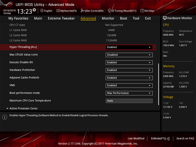This screenshot has width=196, height=147.
Task: Click the EzMode exit arrow icon
Action: tap(168, 139)
